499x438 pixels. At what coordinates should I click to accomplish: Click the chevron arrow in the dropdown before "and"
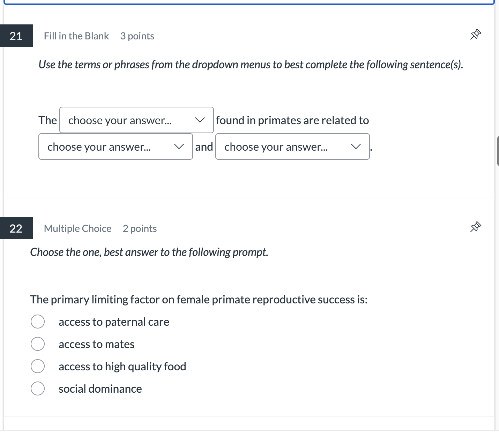(x=179, y=146)
